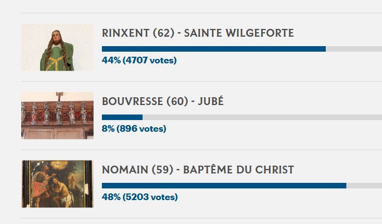Image resolution: width=382 pixels, height=224 pixels.
Task: Click the 896 votes count text
Action: (x=141, y=128)
